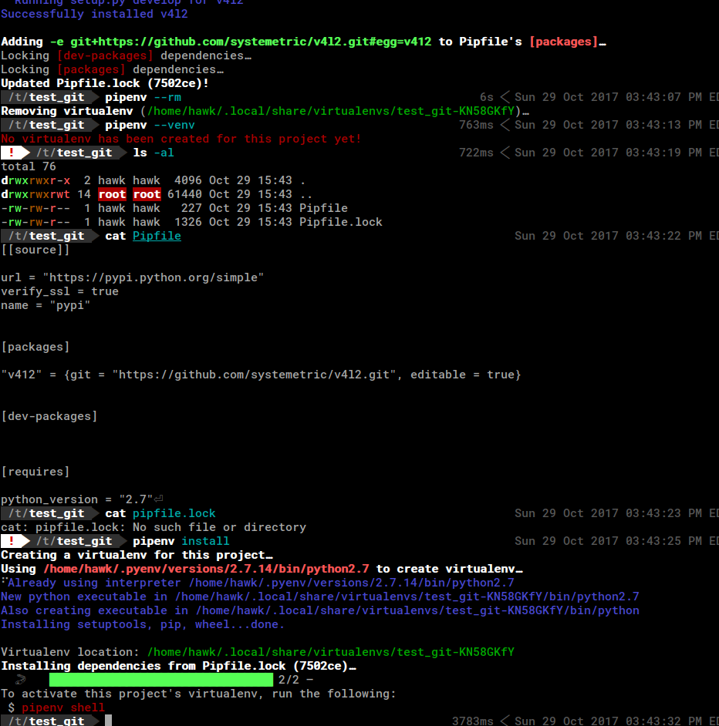Image resolution: width=719 pixels, height=726 pixels.
Task: Click the green 2/2 progress bar
Action: [x=160, y=679]
